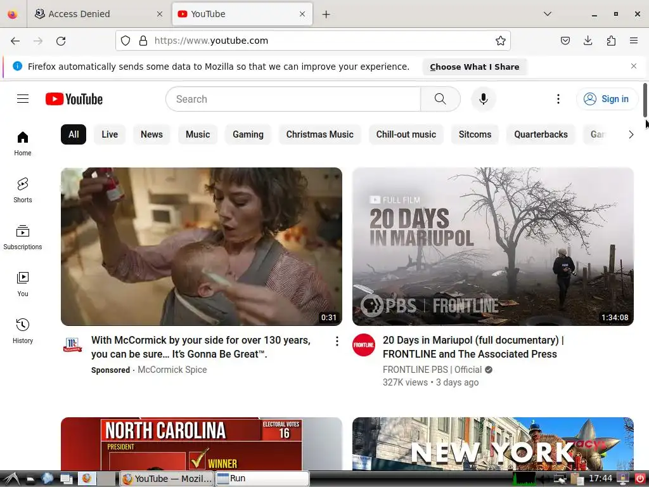Open Subscriptions in sidebar
Screen dimensions: 649x487
23,237
